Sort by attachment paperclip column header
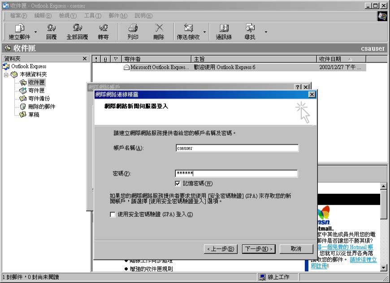This screenshot has height=283, width=390. coord(105,59)
